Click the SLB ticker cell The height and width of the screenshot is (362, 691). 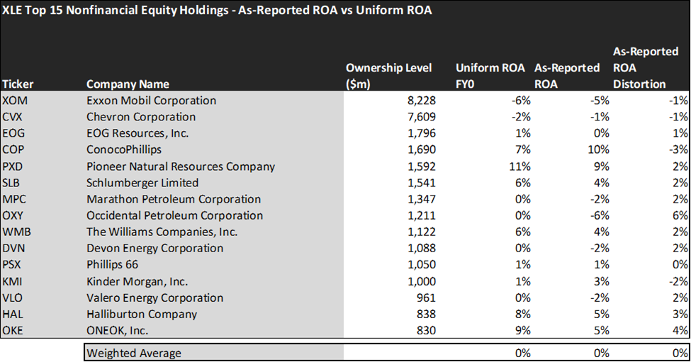(x=11, y=183)
